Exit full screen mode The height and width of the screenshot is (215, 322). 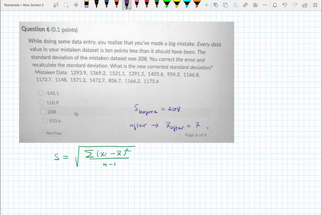click(x=315, y=5)
